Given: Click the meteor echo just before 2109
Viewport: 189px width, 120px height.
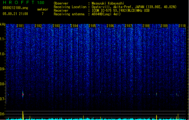Looking at the screenshot, I should [157, 94].
